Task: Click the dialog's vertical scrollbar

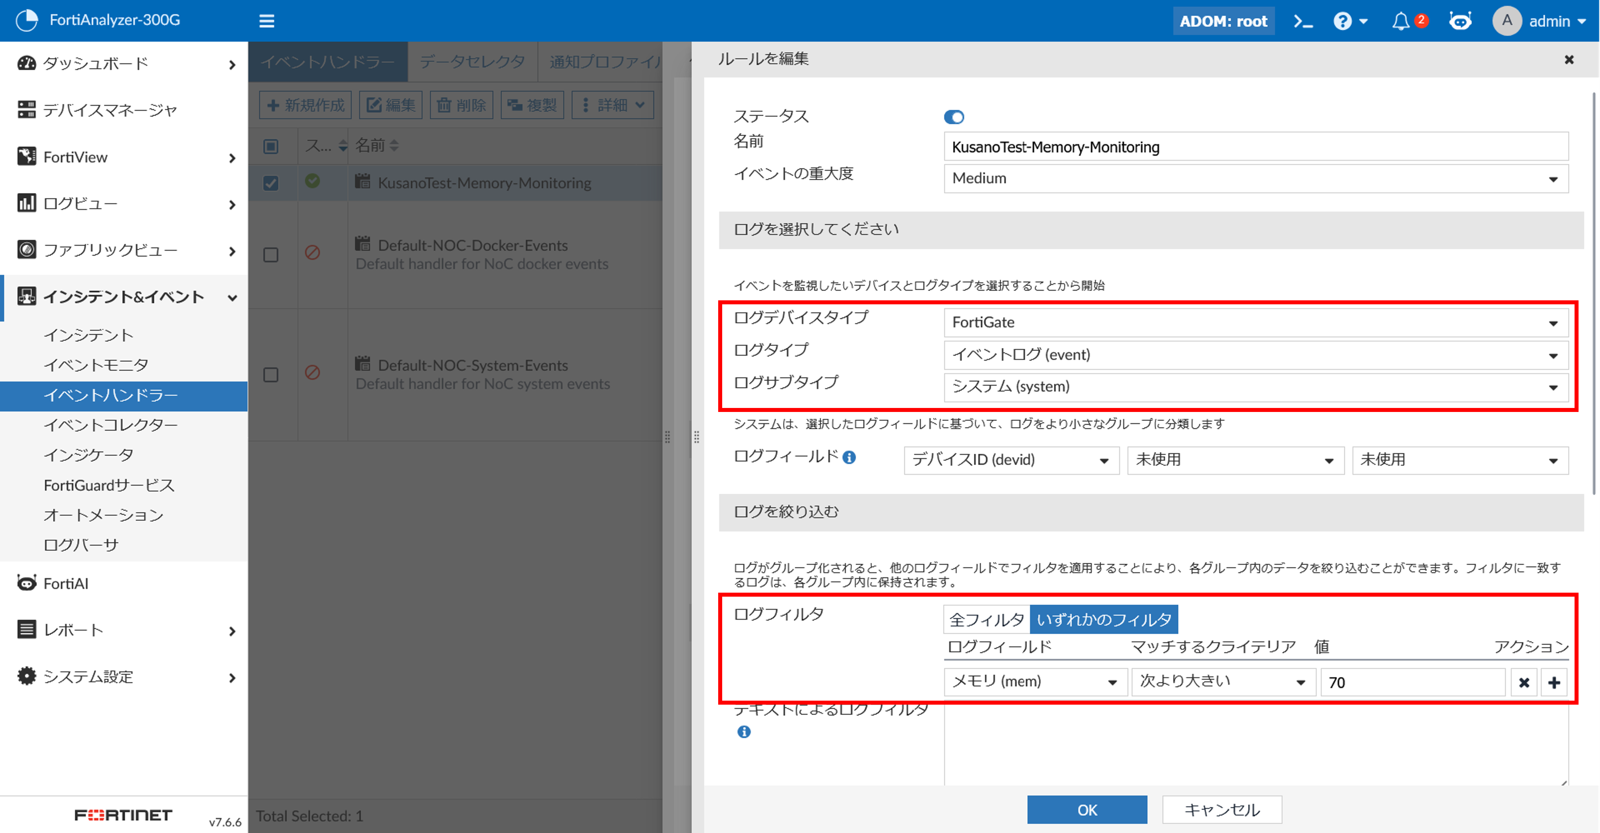Action: [1593, 292]
